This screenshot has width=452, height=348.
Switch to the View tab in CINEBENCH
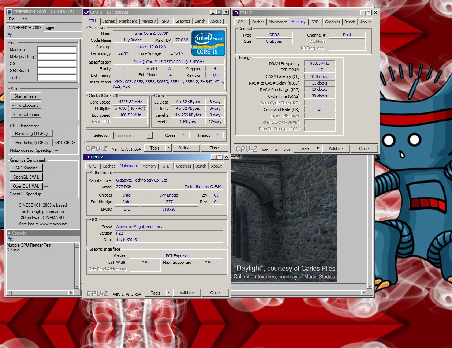point(50,28)
